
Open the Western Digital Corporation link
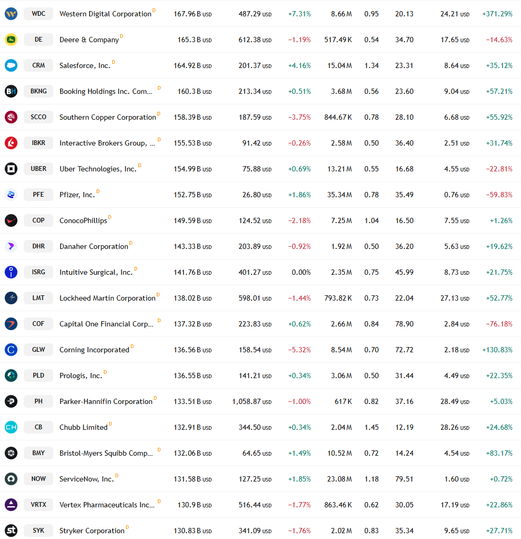tap(105, 14)
